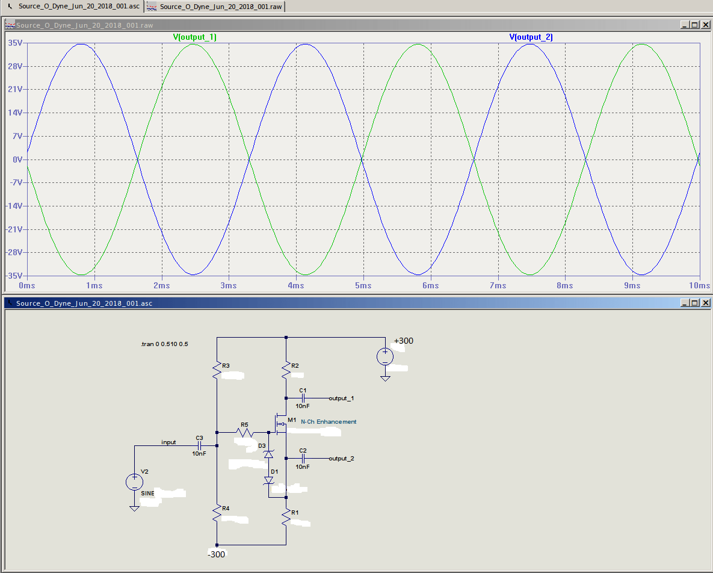Select the SINE parameter text near V2
713x573 pixels.
click(x=148, y=494)
